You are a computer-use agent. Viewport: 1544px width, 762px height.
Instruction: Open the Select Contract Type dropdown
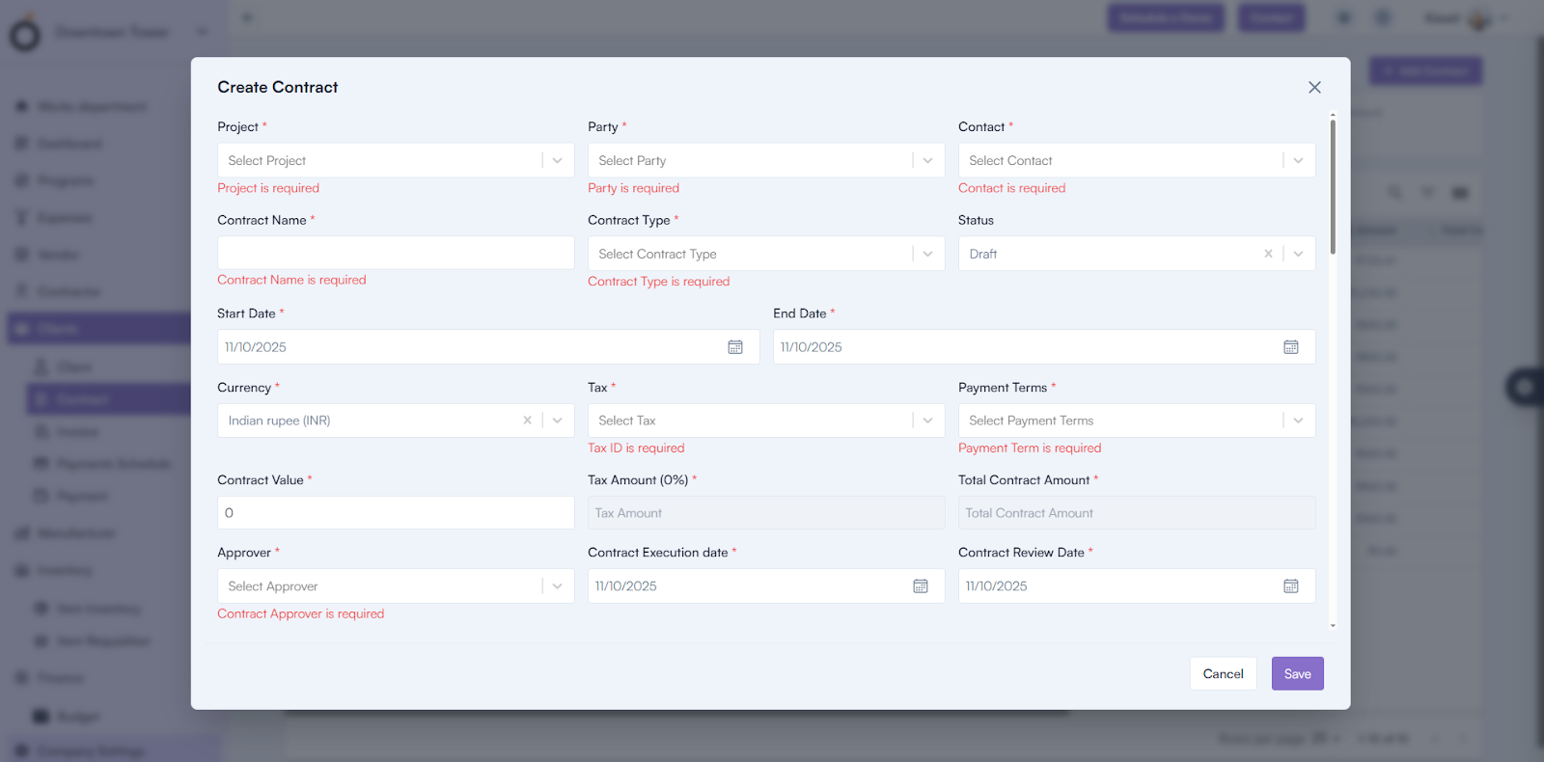(x=927, y=255)
